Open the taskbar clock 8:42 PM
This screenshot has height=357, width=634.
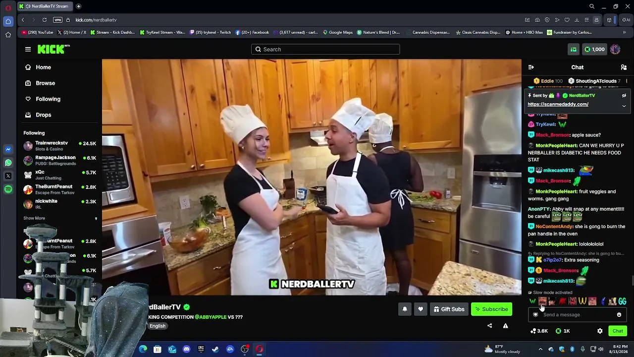pyautogui.click(x=620, y=349)
